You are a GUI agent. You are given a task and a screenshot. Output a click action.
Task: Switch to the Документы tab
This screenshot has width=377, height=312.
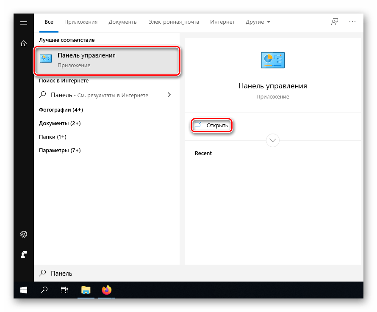click(x=123, y=22)
